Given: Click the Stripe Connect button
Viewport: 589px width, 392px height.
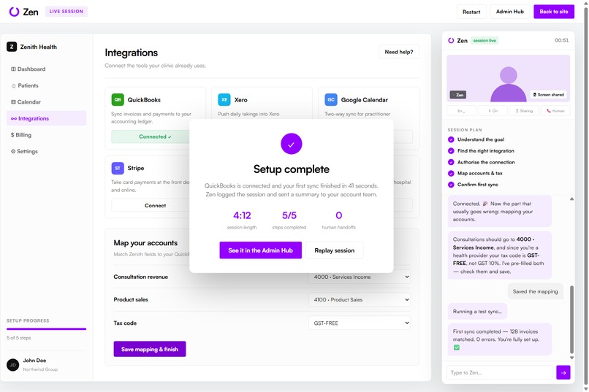Looking at the screenshot, I should [155, 206].
